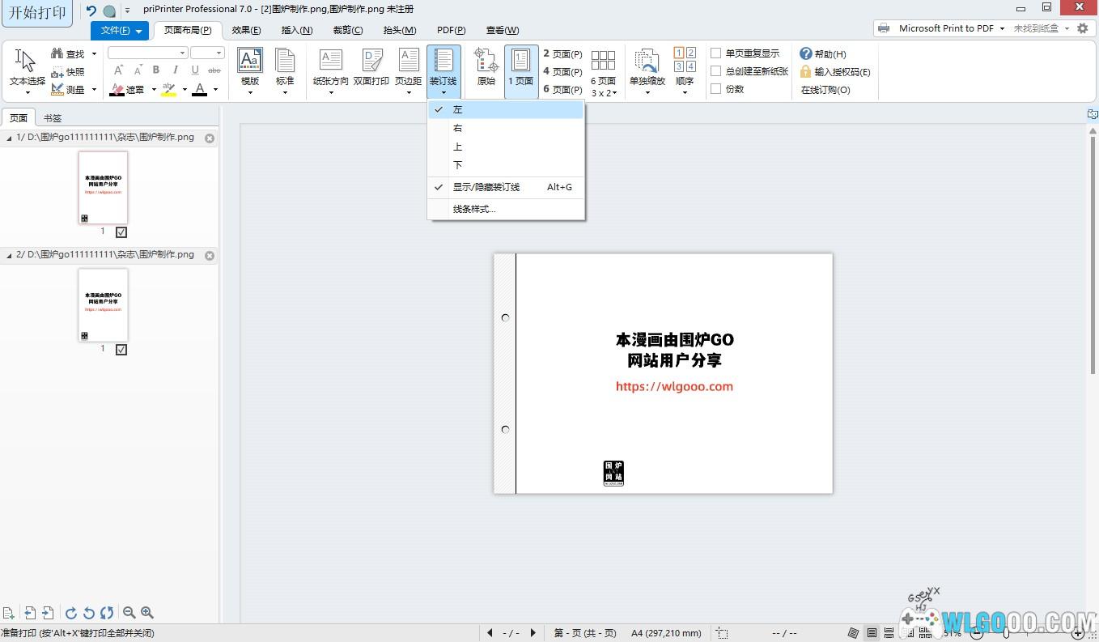Open 帮助 help
This screenshot has height=642, width=1099.
[823, 54]
